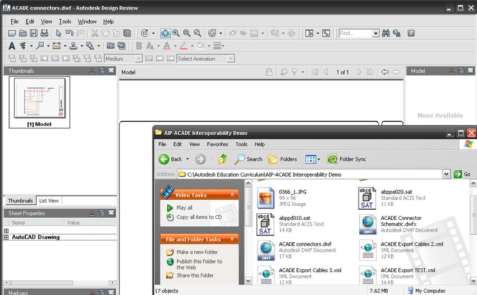Toggle the Folders pane in Explorer
The height and width of the screenshot is (295, 477).
[x=283, y=159]
